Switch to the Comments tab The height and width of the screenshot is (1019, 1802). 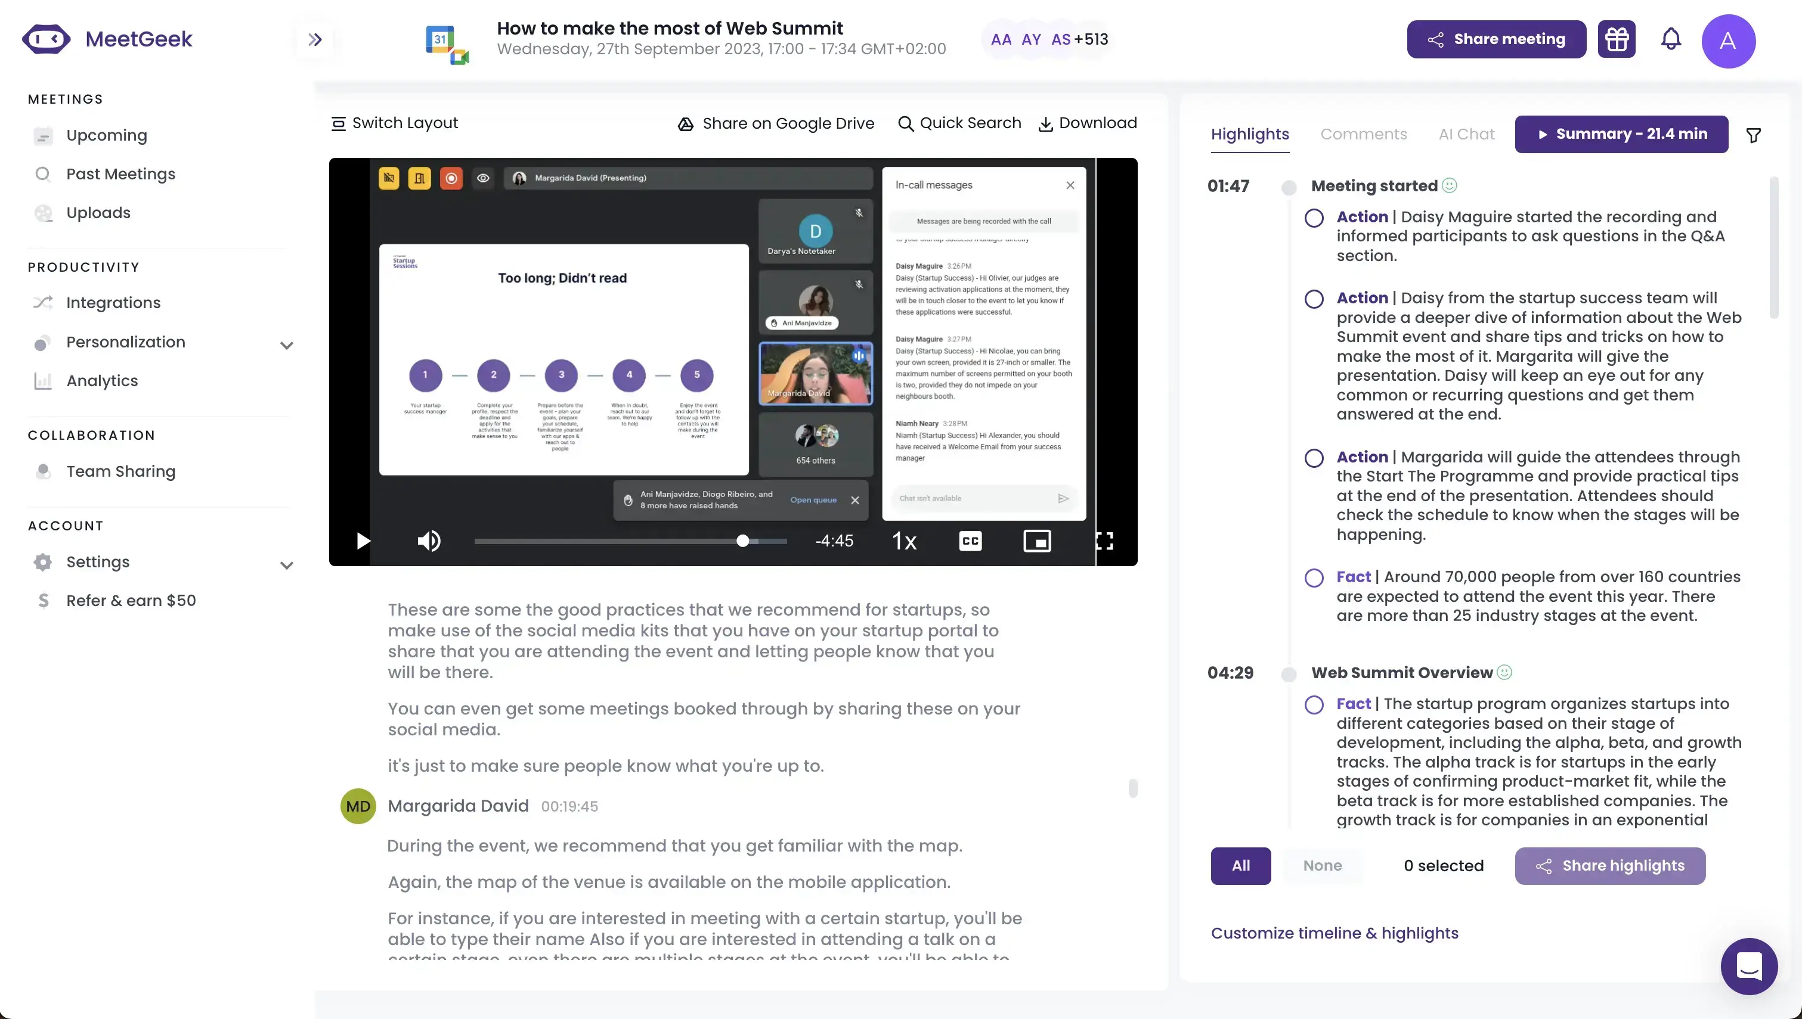pos(1363,133)
